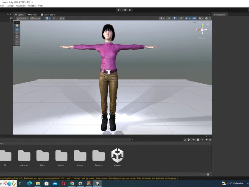Image resolution: width=249 pixels, height=187 pixels.
Task: Open the Help menu
Action: (x=40, y=6)
